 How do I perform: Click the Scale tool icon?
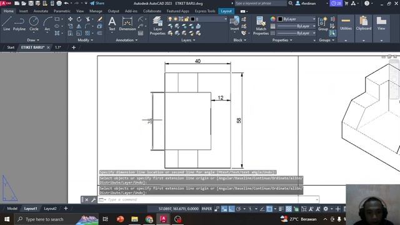point(79,33)
